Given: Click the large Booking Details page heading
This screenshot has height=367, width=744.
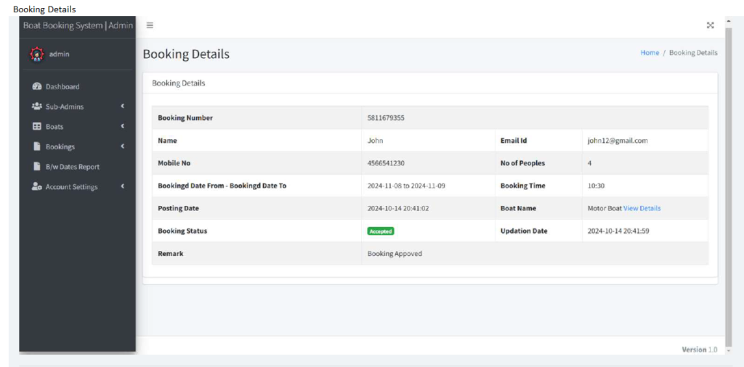Looking at the screenshot, I should (186, 54).
